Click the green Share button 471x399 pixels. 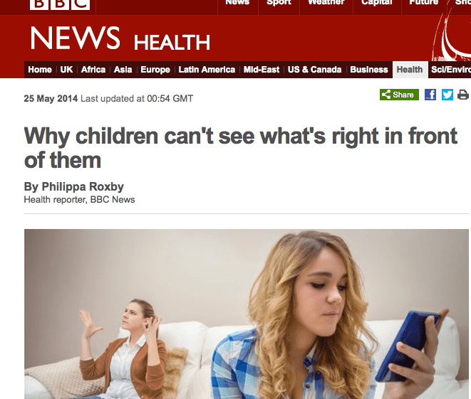coord(399,95)
